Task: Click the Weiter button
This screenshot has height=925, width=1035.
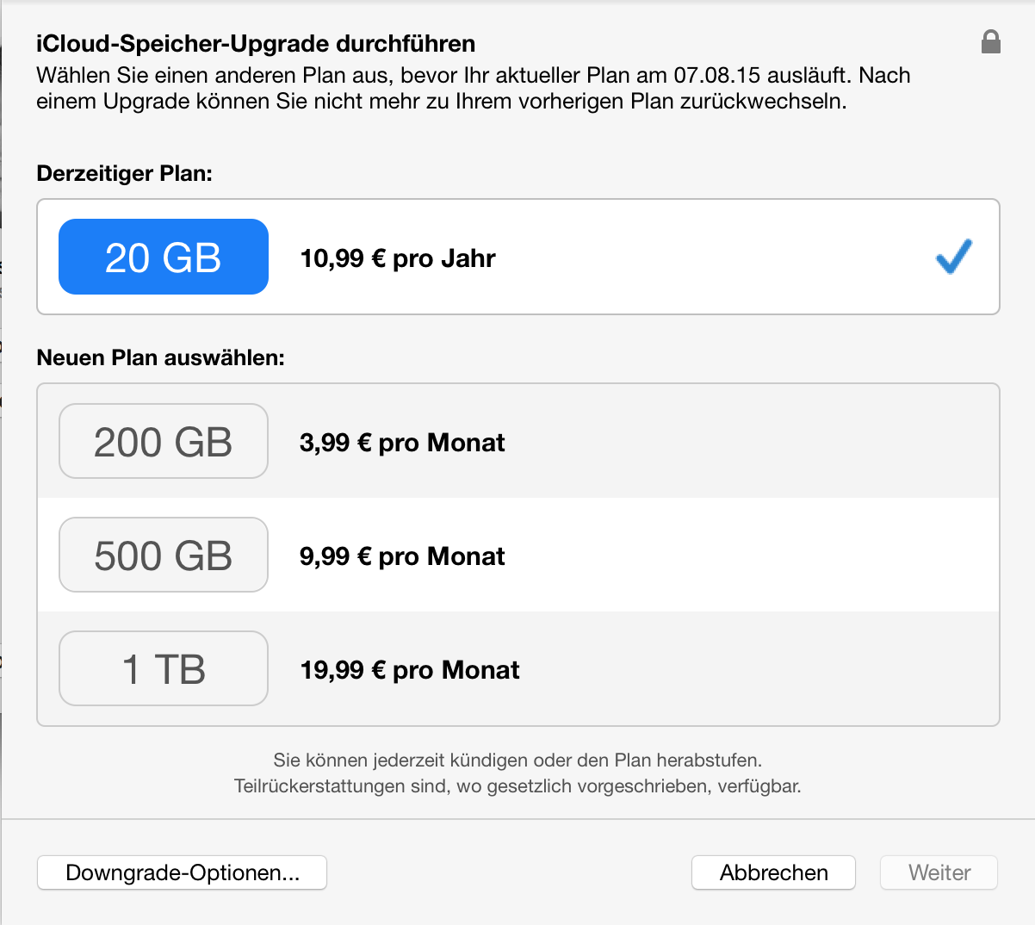Action: pos(939,872)
